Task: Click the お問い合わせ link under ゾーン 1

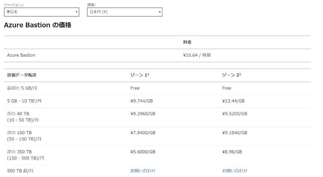Action: coord(143,171)
